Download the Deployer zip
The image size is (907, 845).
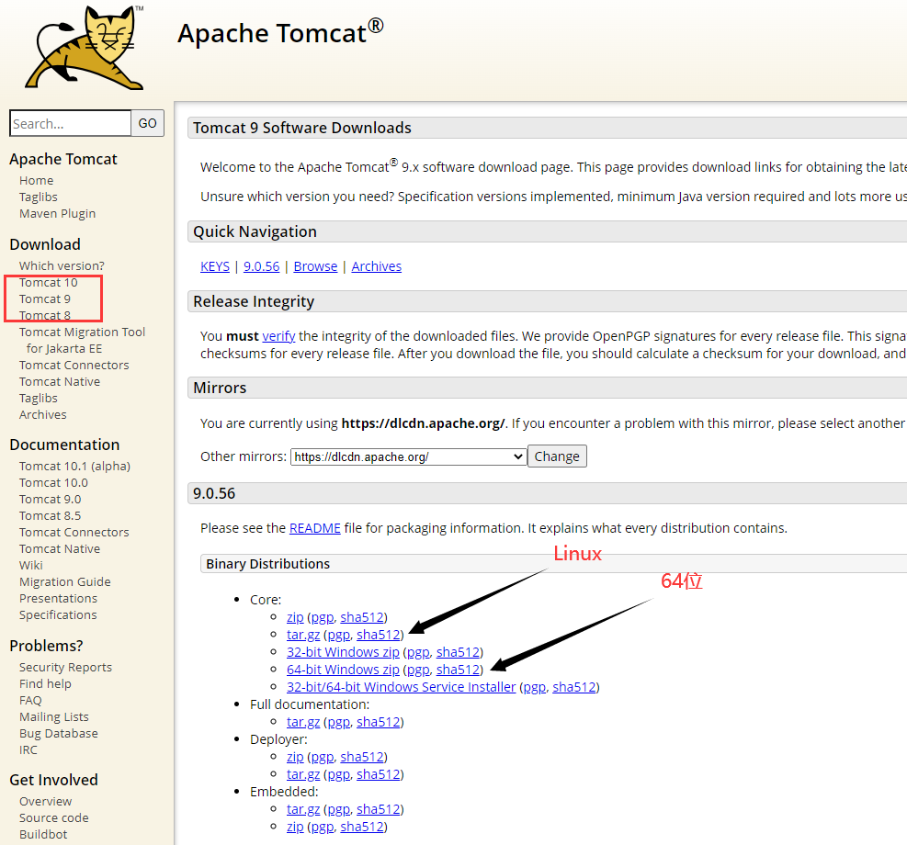pos(295,757)
